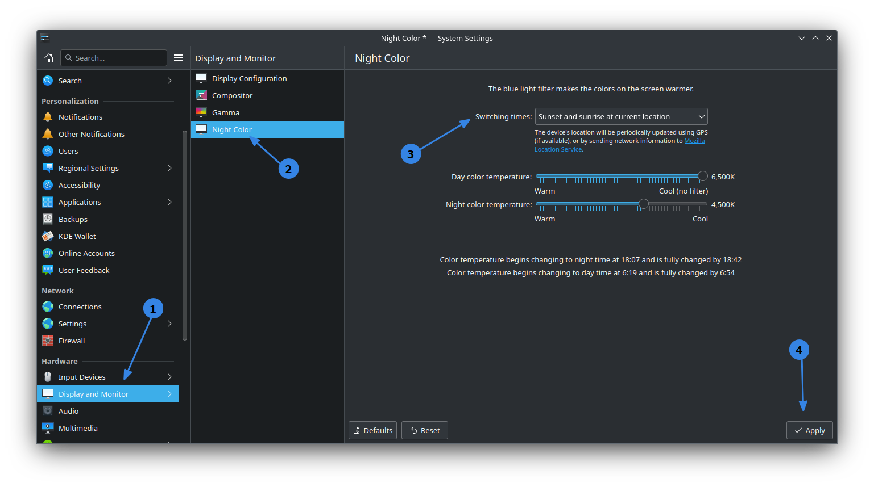Click the Backups icon
This screenshot has height=487, width=874.
(48, 219)
